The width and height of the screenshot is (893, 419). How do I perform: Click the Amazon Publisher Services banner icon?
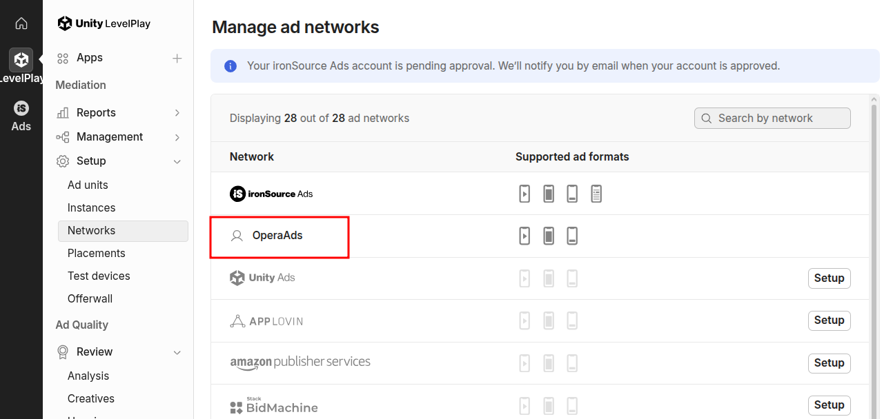pos(572,362)
